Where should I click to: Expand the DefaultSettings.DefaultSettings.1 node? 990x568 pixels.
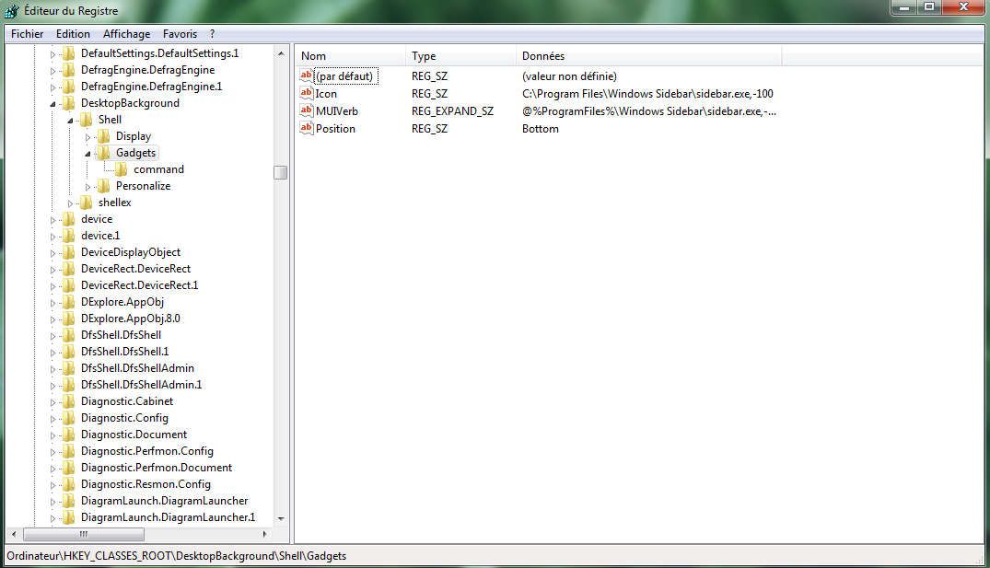tap(53, 54)
